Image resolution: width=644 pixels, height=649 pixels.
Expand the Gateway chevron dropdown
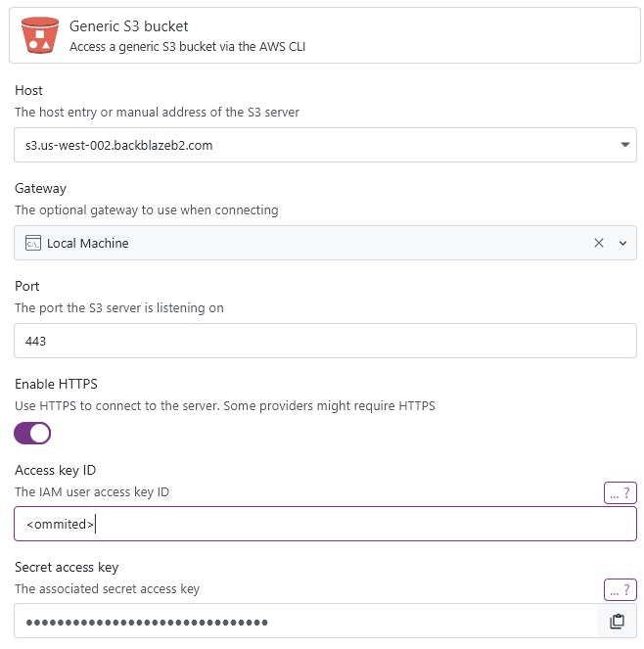(622, 243)
